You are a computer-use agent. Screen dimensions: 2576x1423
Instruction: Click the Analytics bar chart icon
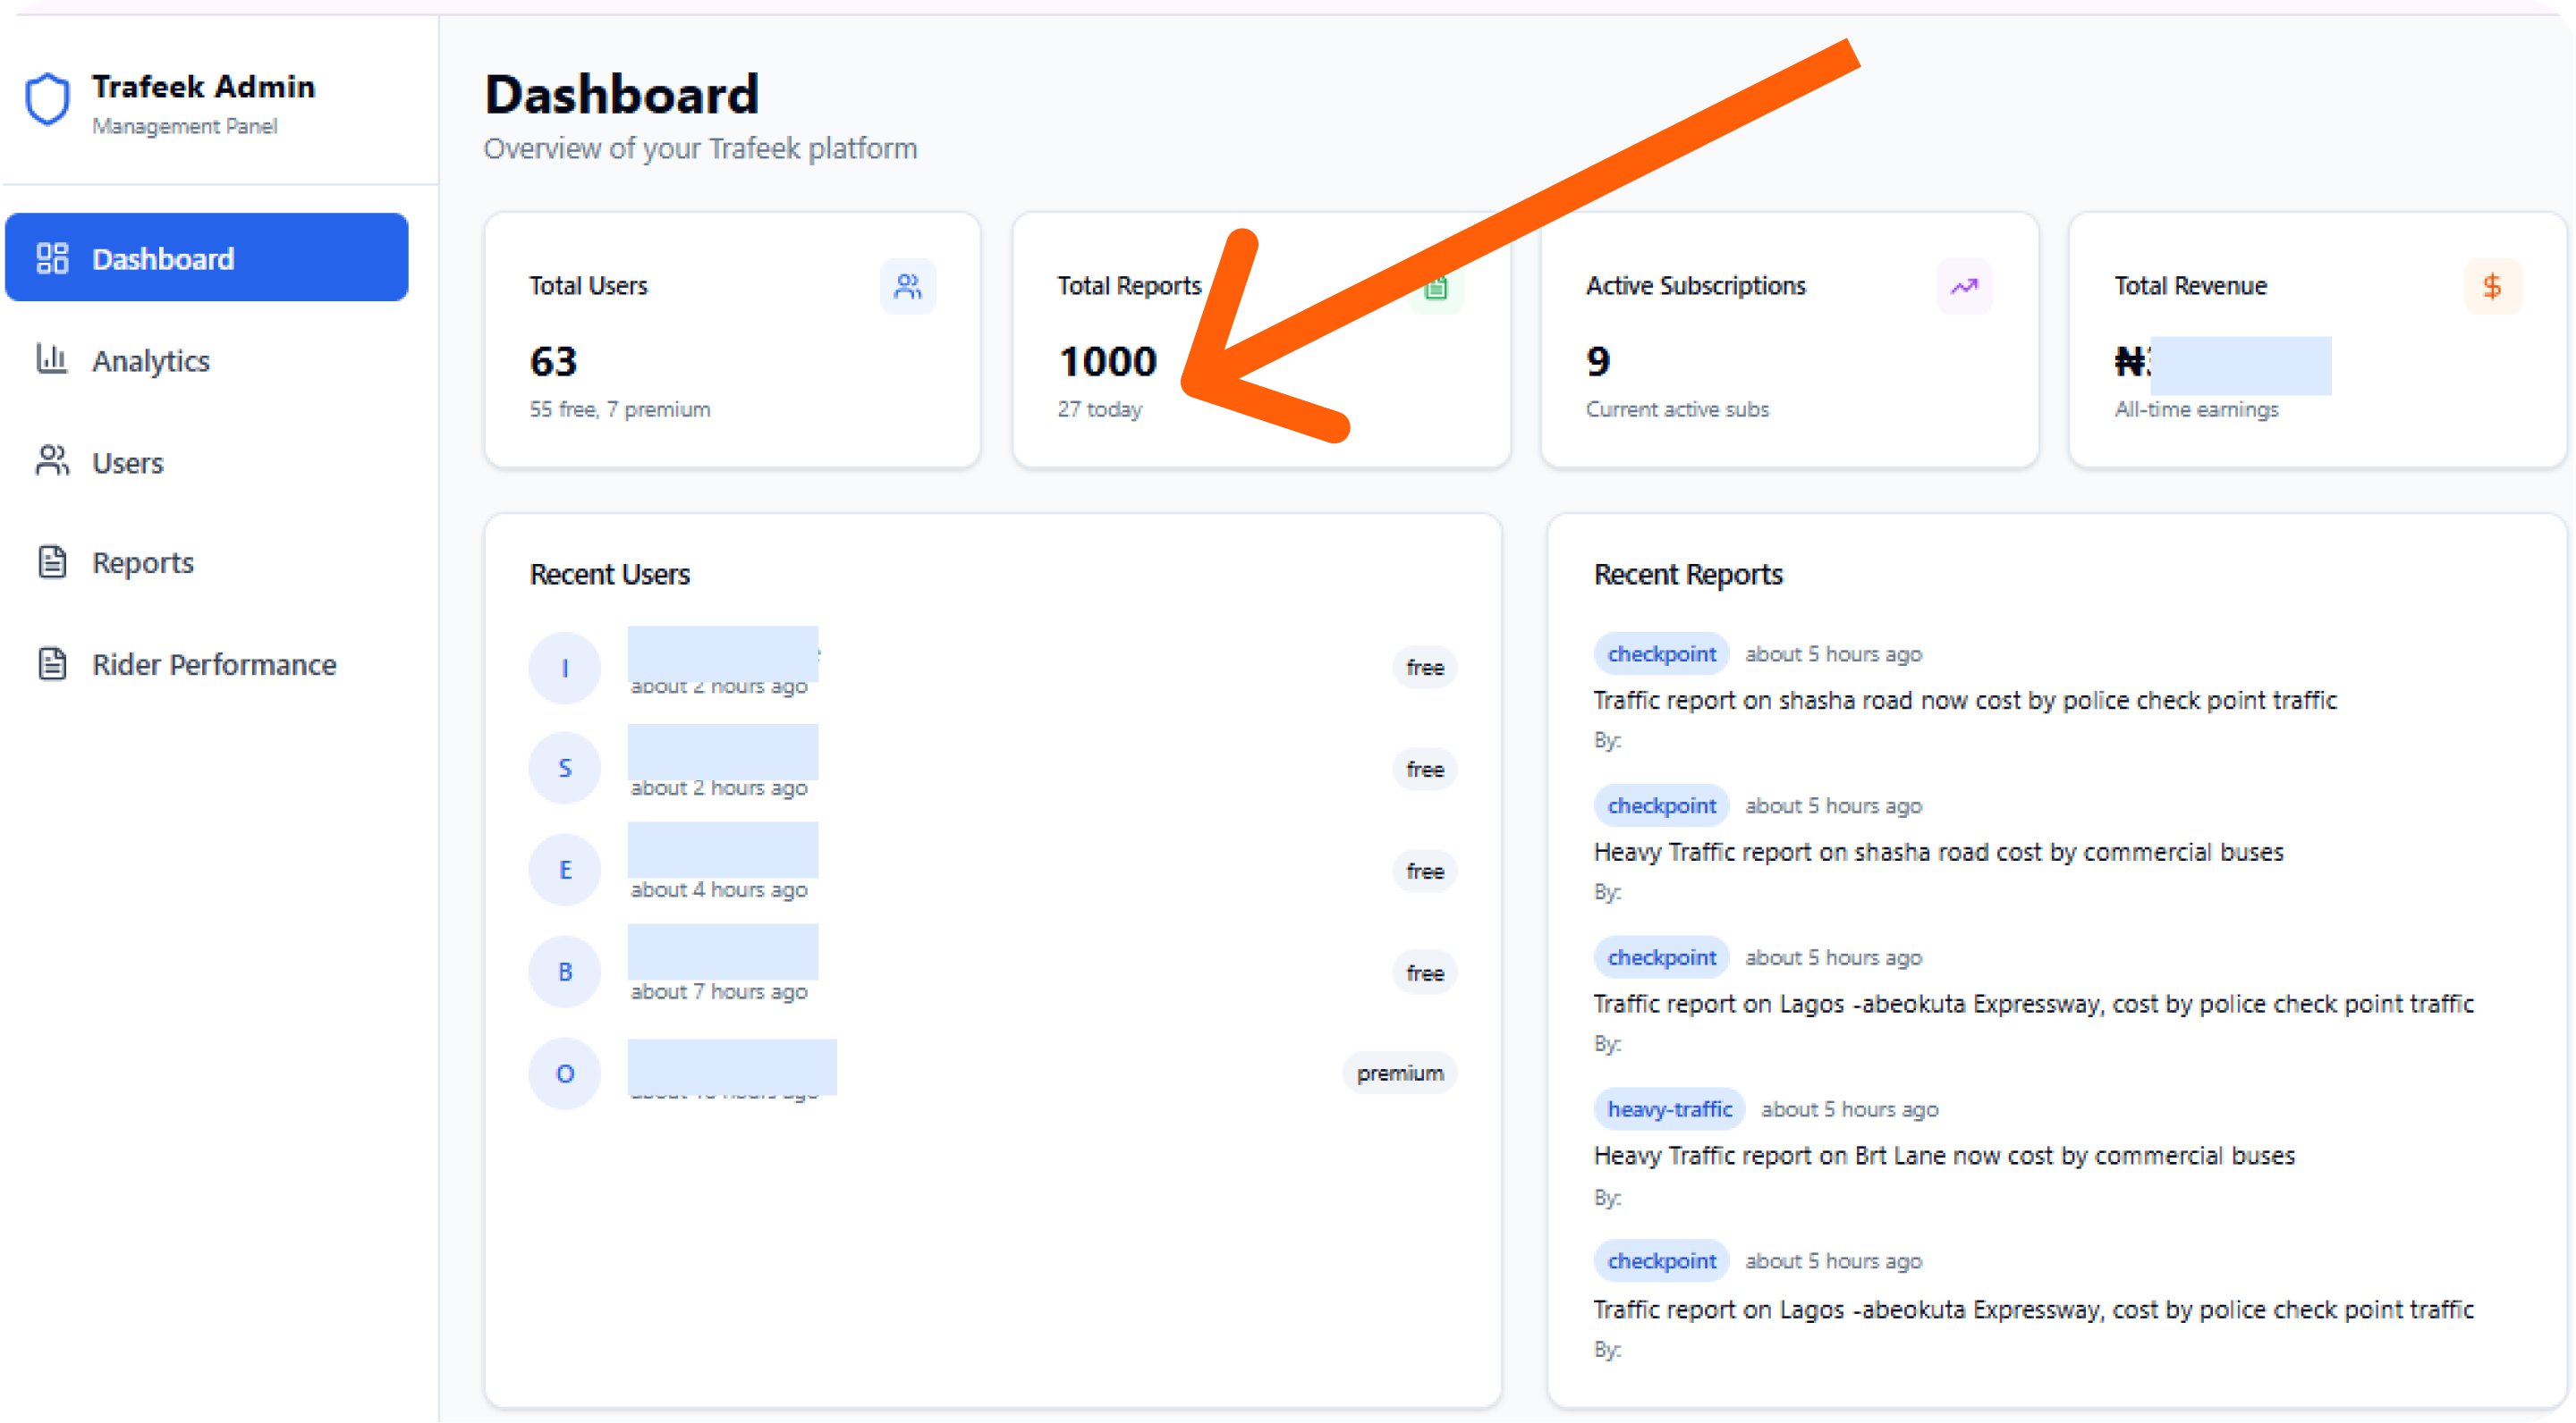point(52,358)
